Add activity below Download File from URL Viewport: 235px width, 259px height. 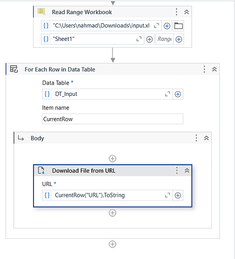(113, 213)
